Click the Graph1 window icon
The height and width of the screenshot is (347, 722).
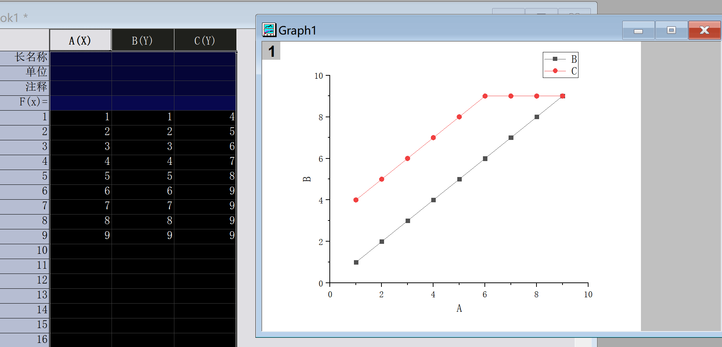(x=269, y=30)
